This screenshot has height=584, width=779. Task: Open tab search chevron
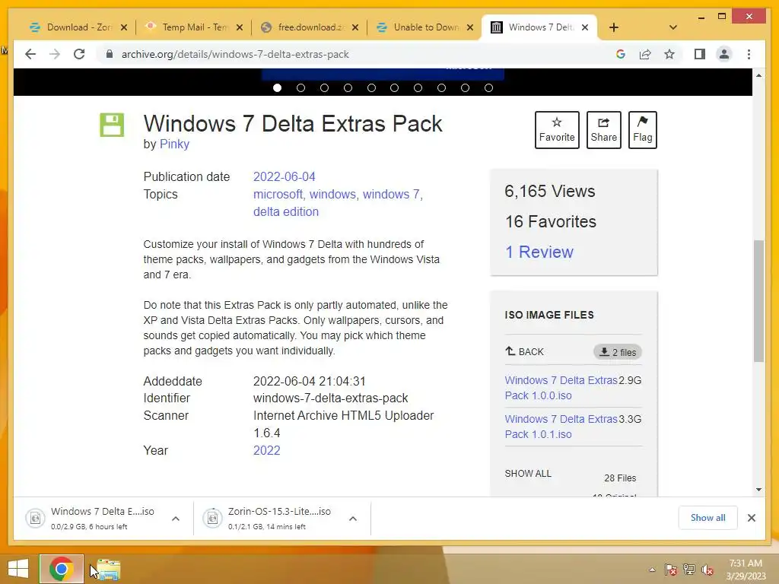(x=673, y=27)
